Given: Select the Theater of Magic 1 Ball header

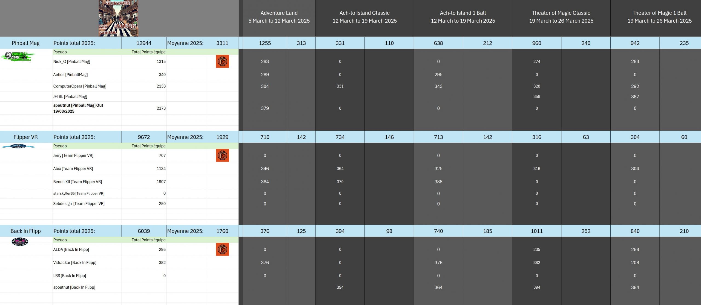Looking at the screenshot, I should [x=659, y=17].
